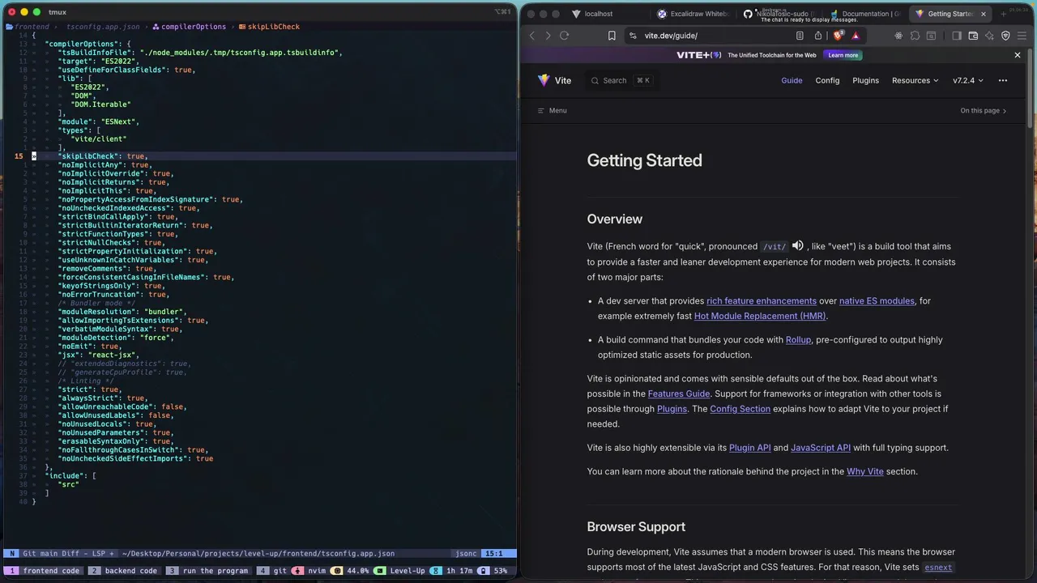Open the Brave VPN shield icon
Image resolution: width=1037 pixels, height=583 pixels.
(1006, 36)
